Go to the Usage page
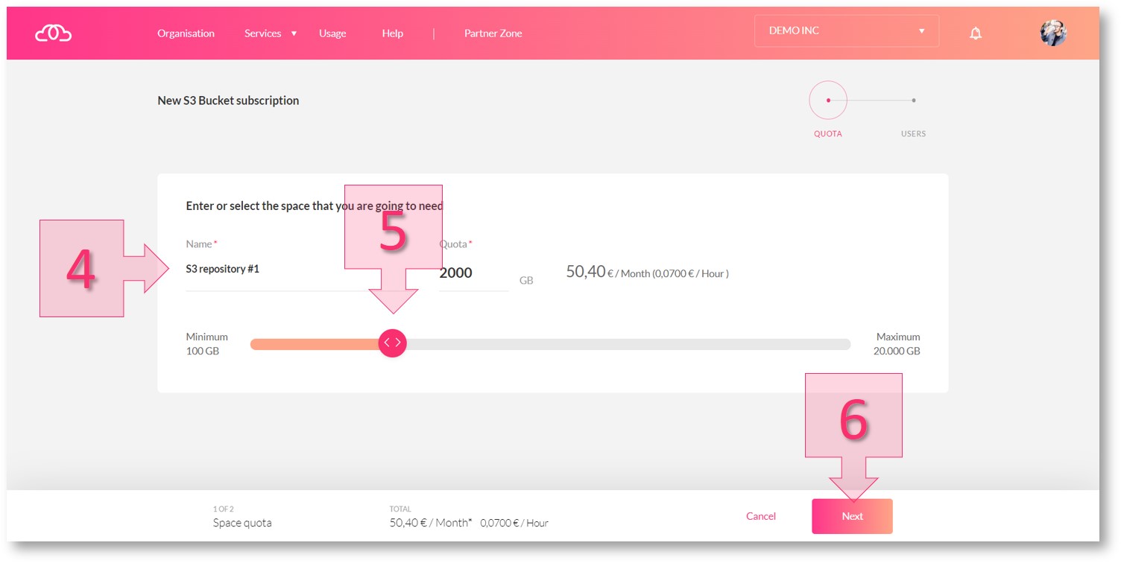Image resolution: width=1121 pixels, height=563 pixels. (x=332, y=34)
